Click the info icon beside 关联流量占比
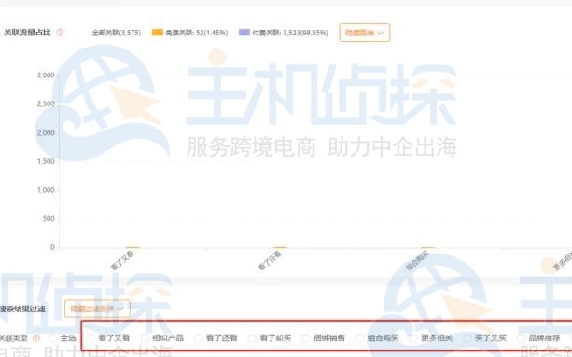This screenshot has height=357, width=572. coord(61,33)
